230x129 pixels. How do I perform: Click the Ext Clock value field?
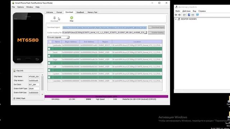point(34,85)
